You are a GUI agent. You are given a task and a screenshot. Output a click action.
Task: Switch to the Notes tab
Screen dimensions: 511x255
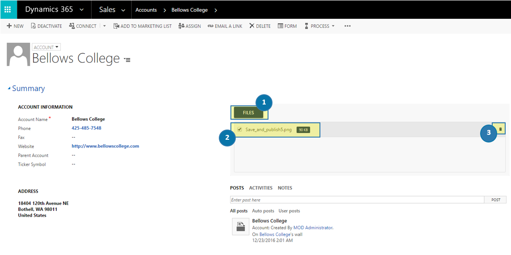(285, 188)
